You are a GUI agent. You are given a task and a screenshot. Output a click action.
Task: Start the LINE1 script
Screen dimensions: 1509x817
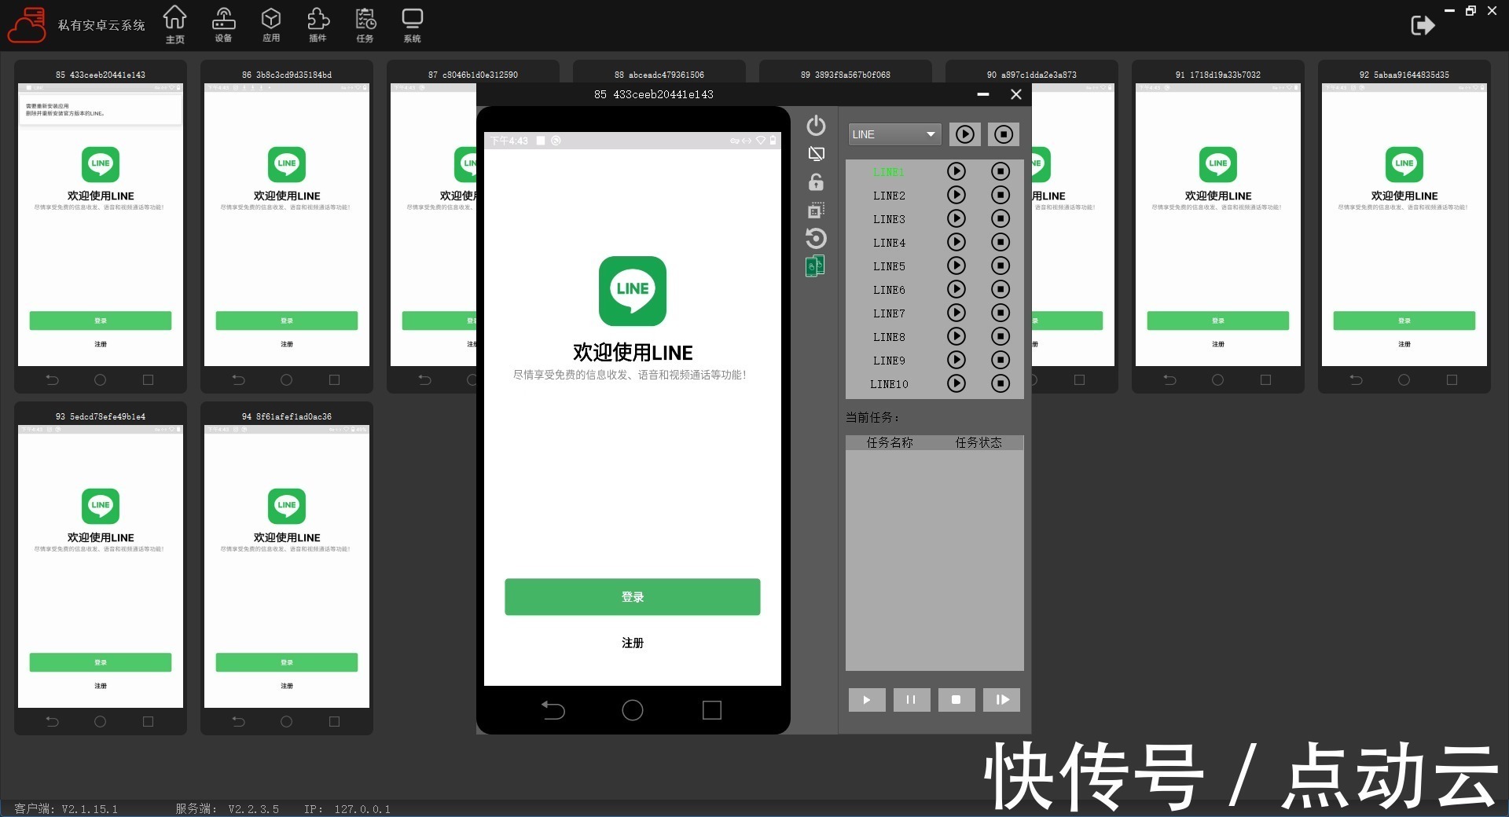(956, 171)
